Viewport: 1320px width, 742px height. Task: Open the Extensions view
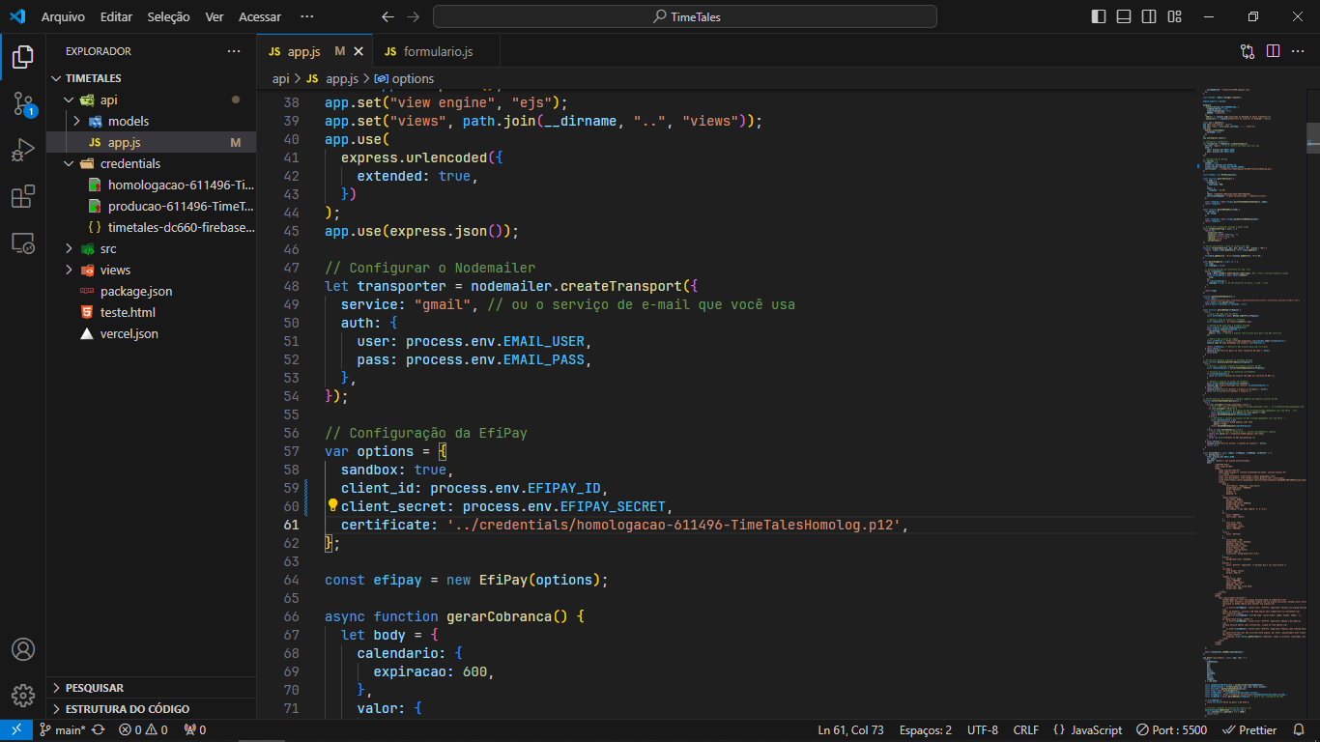pos(23,197)
